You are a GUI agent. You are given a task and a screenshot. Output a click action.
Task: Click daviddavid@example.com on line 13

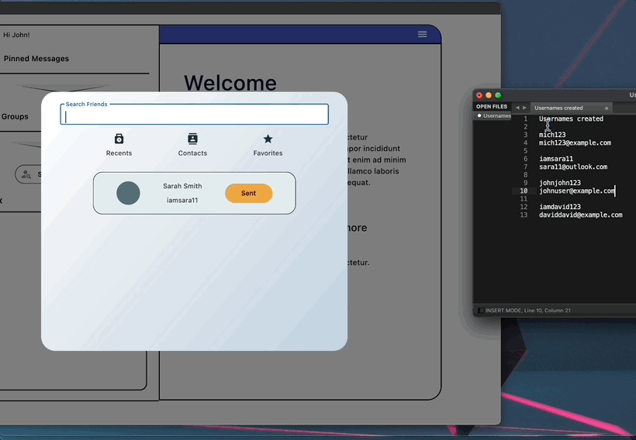(580, 215)
